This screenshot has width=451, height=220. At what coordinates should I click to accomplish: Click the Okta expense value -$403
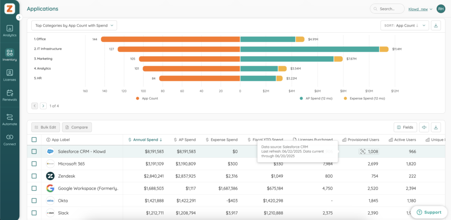232,201
